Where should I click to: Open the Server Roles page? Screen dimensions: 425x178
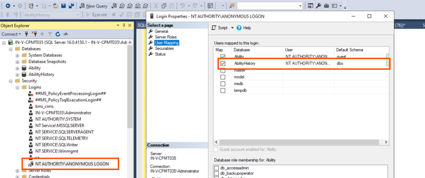tap(166, 37)
